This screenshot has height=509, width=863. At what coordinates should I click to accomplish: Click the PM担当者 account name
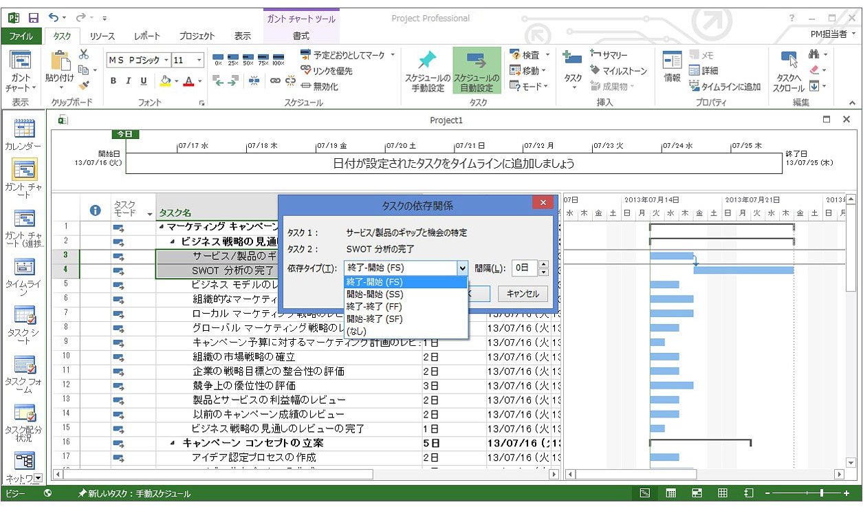point(827,34)
